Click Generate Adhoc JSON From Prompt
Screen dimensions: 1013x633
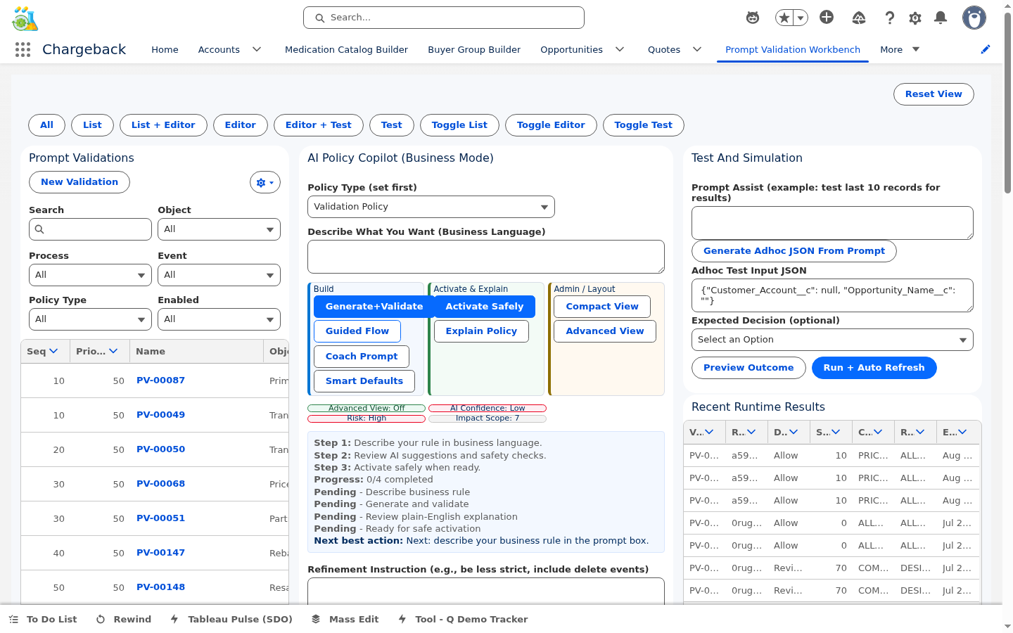coord(794,251)
